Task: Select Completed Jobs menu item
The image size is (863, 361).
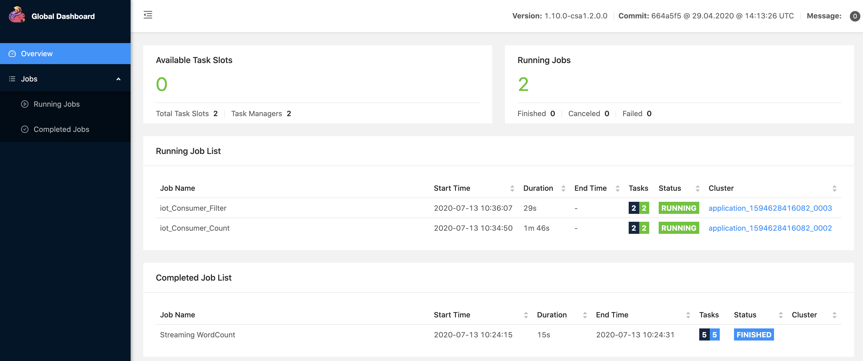Action: coord(61,128)
